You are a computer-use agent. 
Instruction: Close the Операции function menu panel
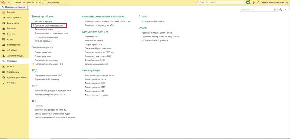(x=285, y=10)
